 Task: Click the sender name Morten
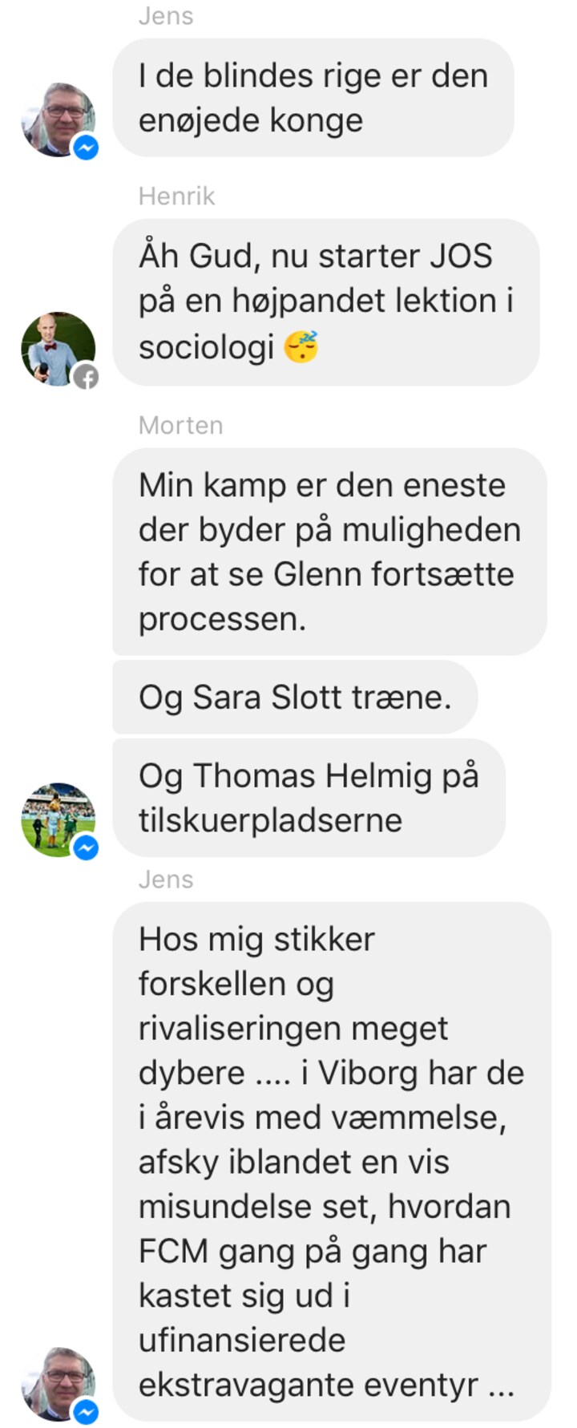tap(180, 425)
